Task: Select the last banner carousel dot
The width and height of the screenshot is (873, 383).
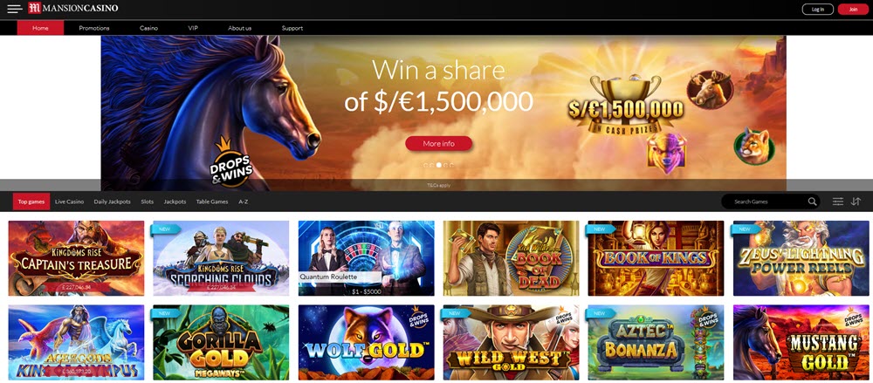Action: click(451, 166)
